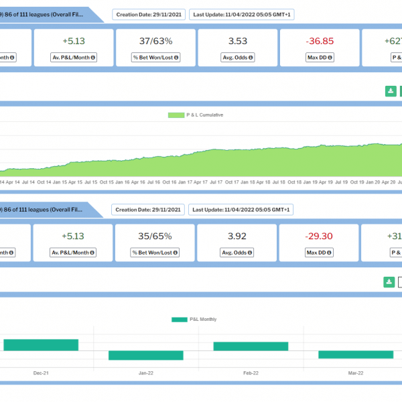Click the Jan-22 negative monthly bar

click(146, 355)
